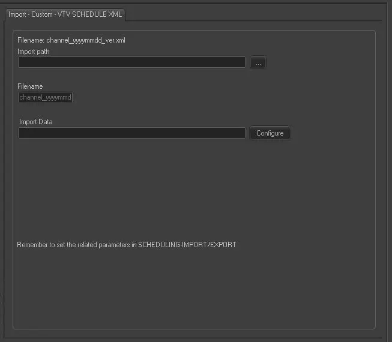Open the browse "..." button for Import path
This screenshot has width=392, height=342.
pyautogui.click(x=258, y=62)
